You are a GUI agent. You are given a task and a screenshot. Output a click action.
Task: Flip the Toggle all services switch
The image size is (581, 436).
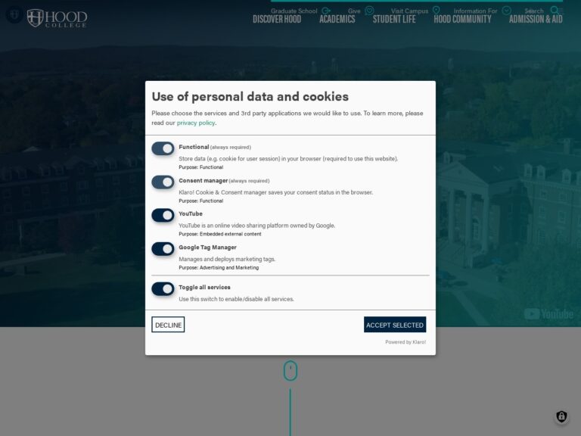pyautogui.click(x=163, y=289)
